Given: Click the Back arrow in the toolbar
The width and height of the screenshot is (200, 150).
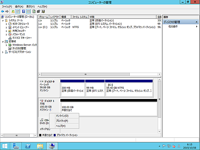Looking at the screenshot, I should (x=3, y=11).
